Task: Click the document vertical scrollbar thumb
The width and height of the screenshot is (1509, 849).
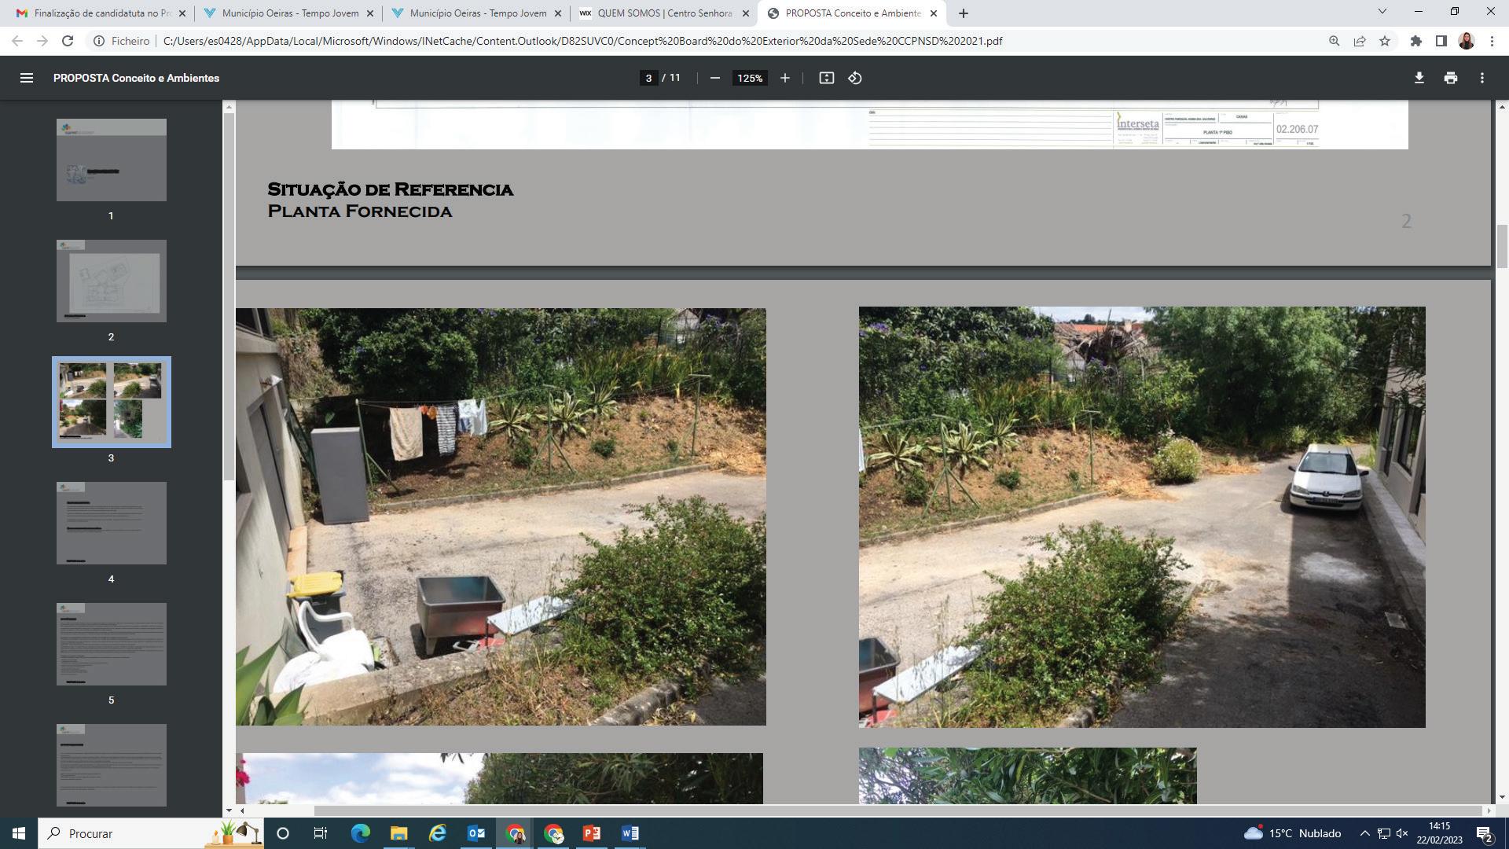Action: (1502, 246)
